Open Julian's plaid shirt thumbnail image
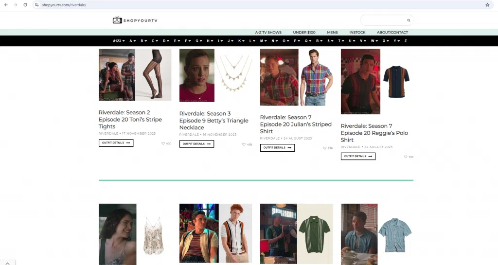Viewport: 498px width, 265px height. click(296, 77)
